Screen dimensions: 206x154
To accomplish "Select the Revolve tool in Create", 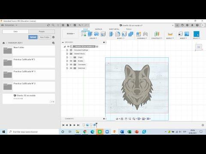I will [x=97, y=34].
